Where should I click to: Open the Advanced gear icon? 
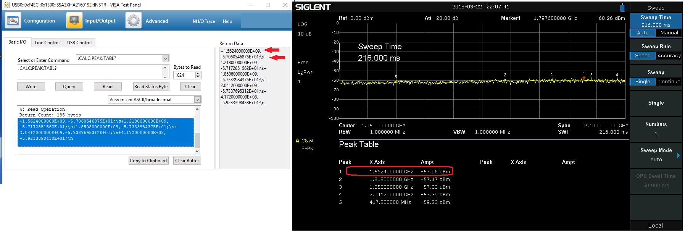134,21
